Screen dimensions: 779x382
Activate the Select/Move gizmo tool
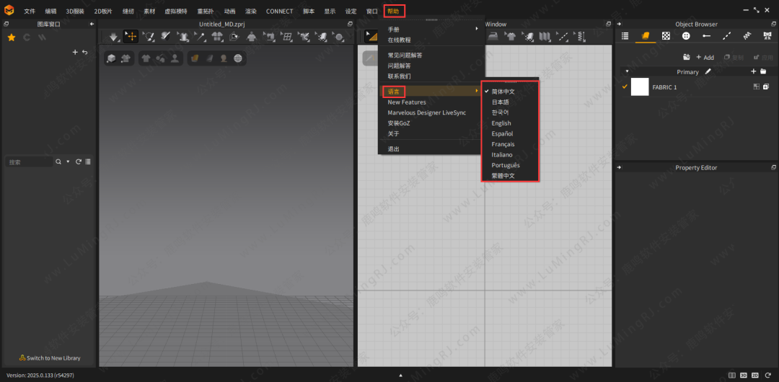coord(131,36)
